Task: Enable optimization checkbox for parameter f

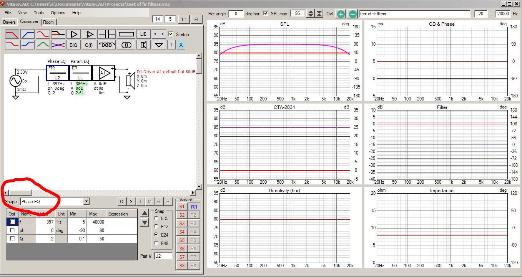Action: (13, 222)
